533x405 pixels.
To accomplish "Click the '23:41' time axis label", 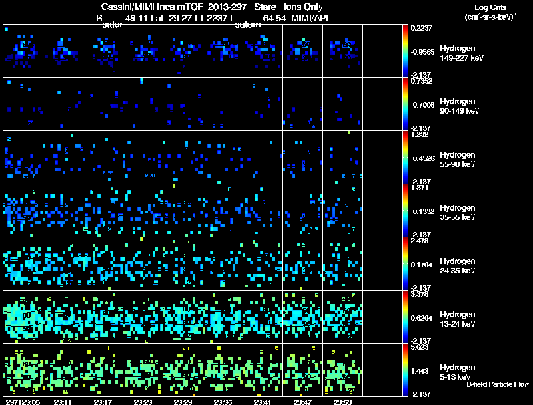I will [x=263, y=402].
